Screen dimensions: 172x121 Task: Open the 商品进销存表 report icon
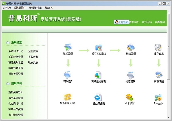tap(98, 75)
